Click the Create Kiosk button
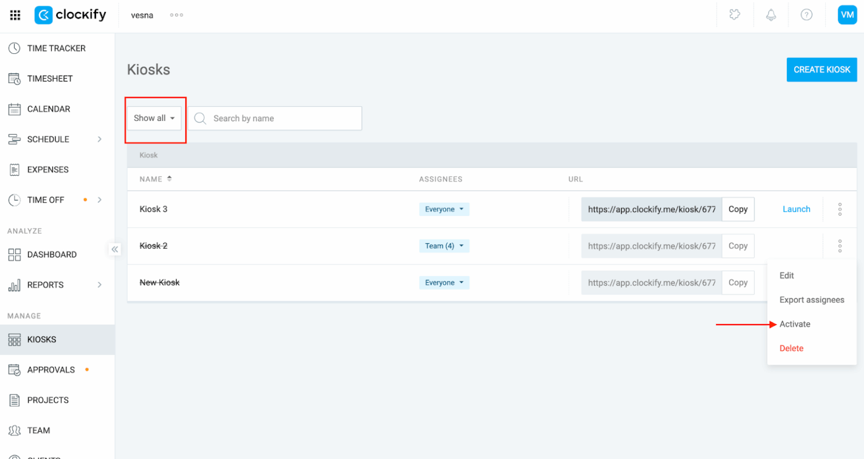 pyautogui.click(x=821, y=70)
